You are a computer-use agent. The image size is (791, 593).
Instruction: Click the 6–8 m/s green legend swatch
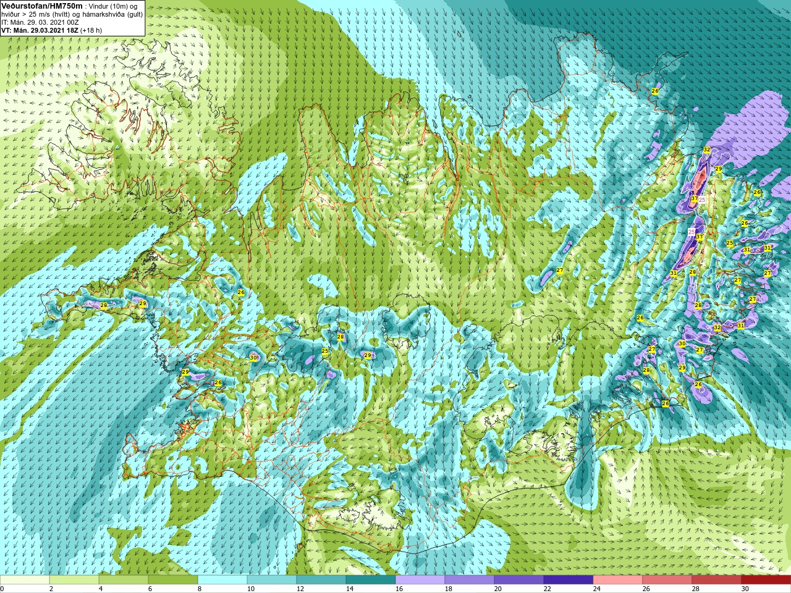173,580
